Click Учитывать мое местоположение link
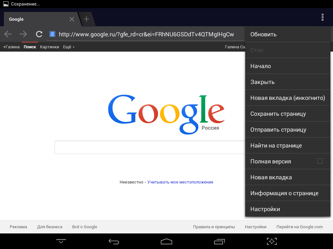The height and width of the screenshot is (249, 333). [180, 182]
